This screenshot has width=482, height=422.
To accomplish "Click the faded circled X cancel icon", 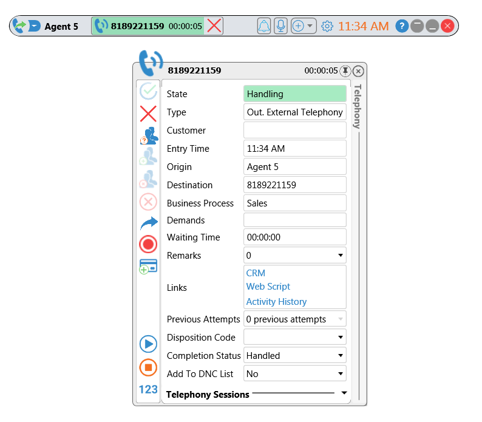I will coord(148,202).
